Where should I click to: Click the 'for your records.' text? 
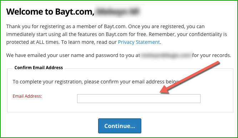point(212,55)
